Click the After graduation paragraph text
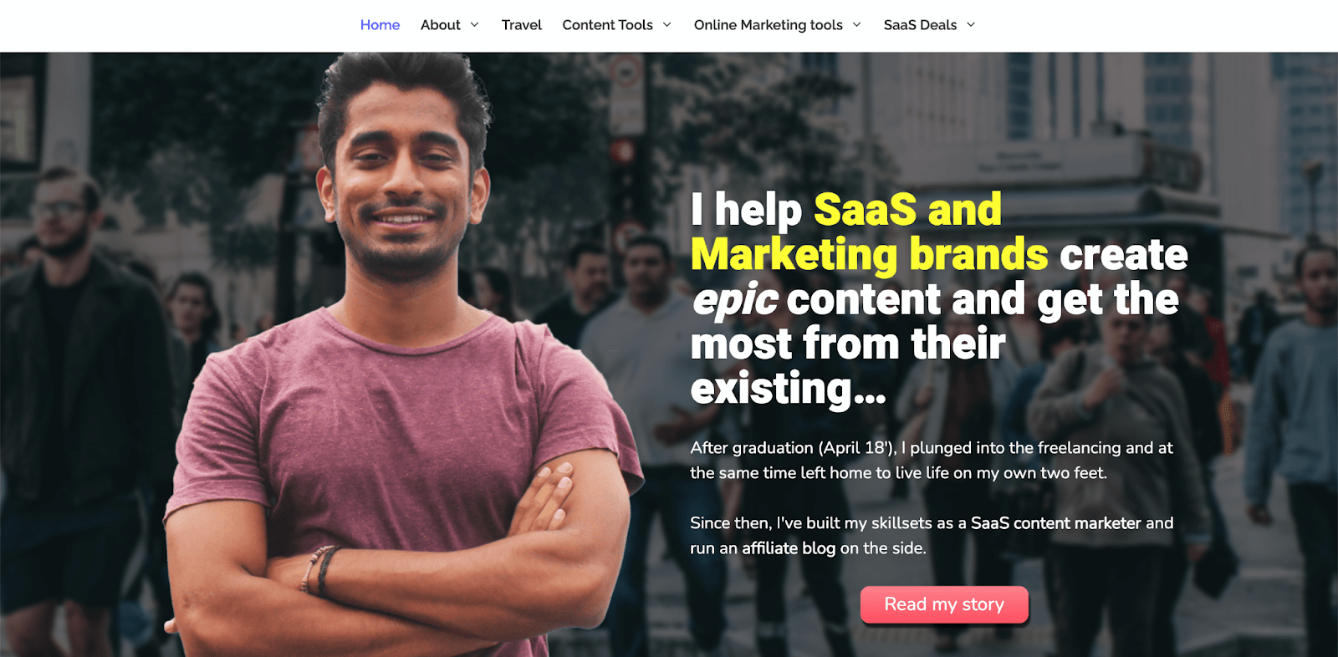The height and width of the screenshot is (657, 1338). point(932,461)
